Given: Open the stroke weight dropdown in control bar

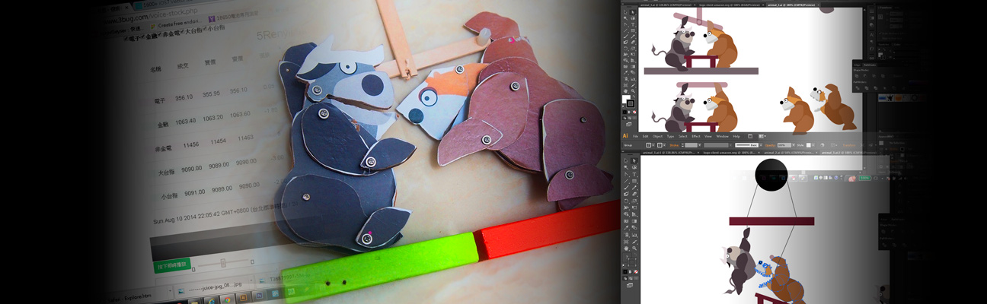Looking at the screenshot, I should pyautogui.click(x=699, y=145).
